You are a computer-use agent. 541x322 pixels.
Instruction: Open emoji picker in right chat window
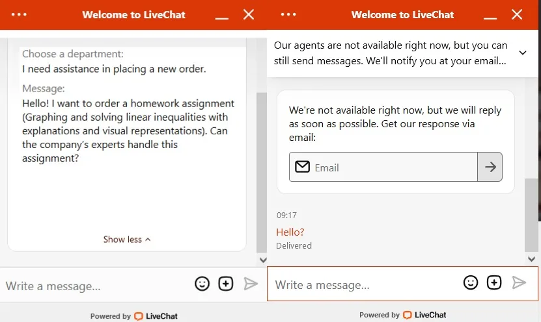point(471,282)
